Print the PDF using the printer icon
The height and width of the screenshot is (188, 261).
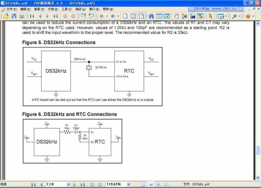[x=22, y=16]
